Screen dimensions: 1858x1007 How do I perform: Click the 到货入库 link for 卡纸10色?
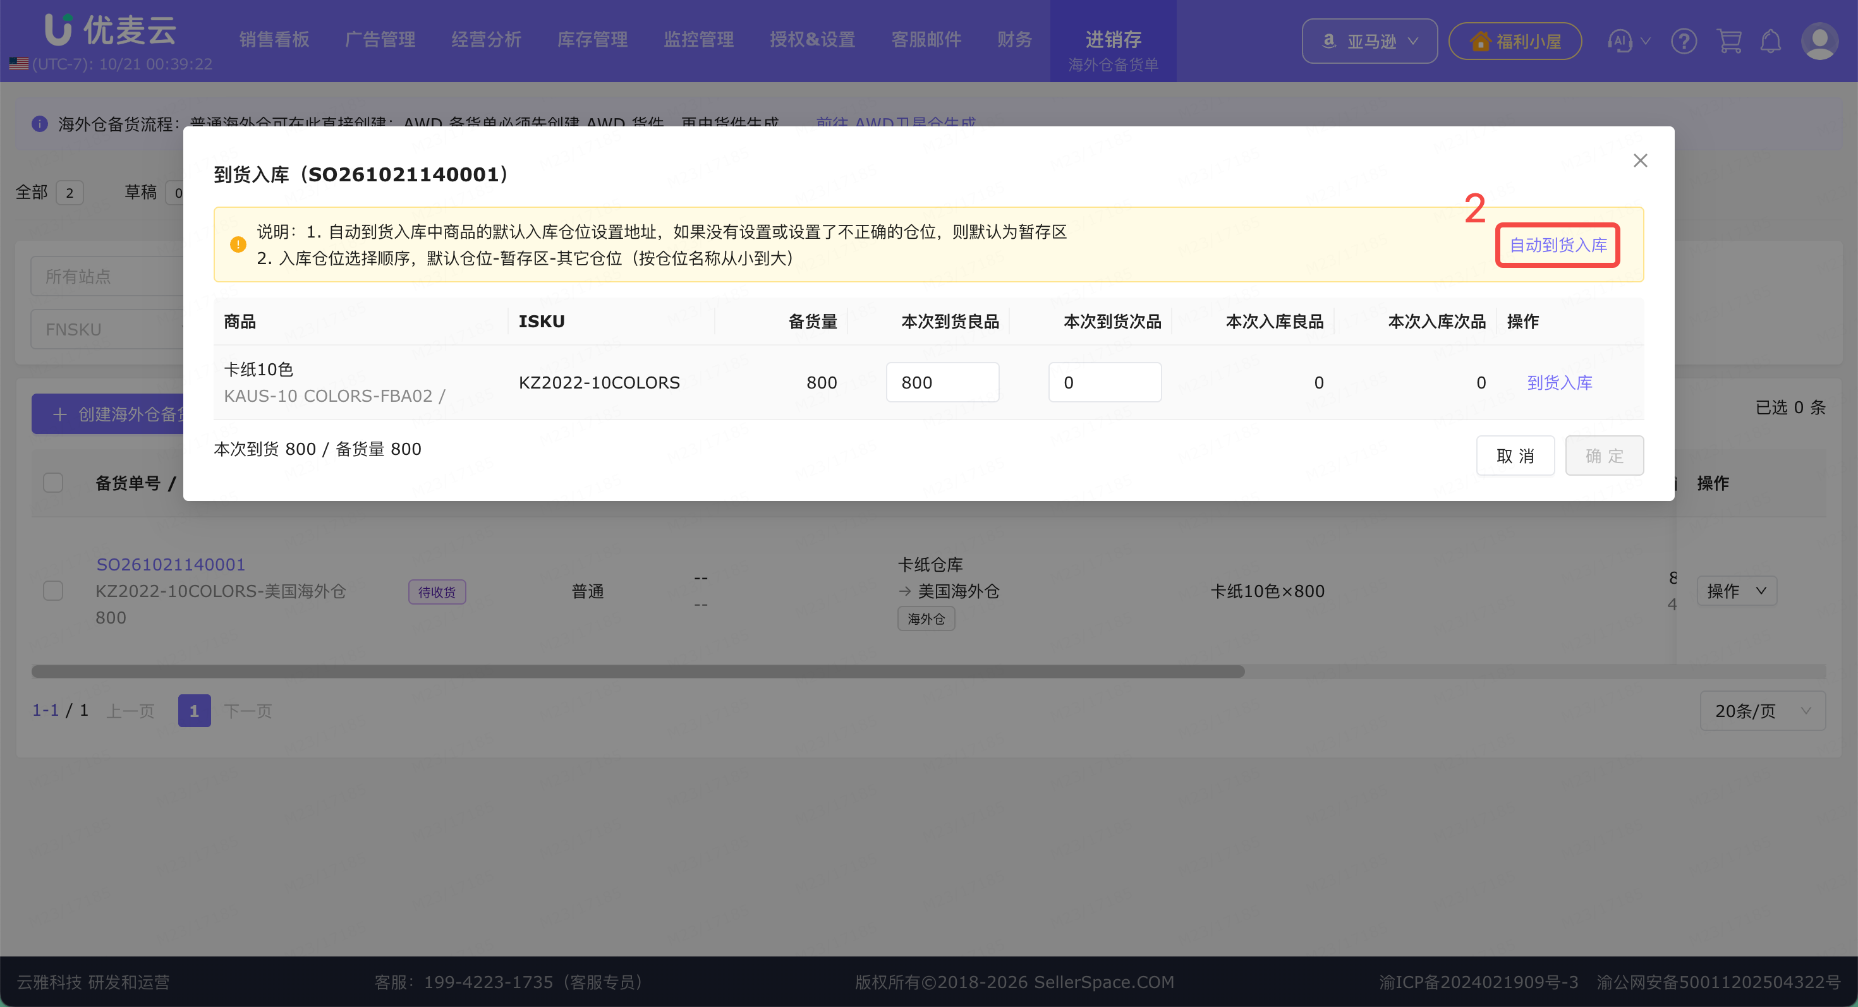pyautogui.click(x=1560, y=383)
